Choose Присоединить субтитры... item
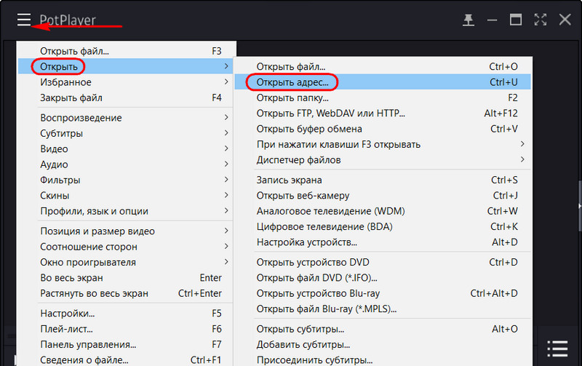Image resolution: width=582 pixels, height=366 pixels. point(383,360)
